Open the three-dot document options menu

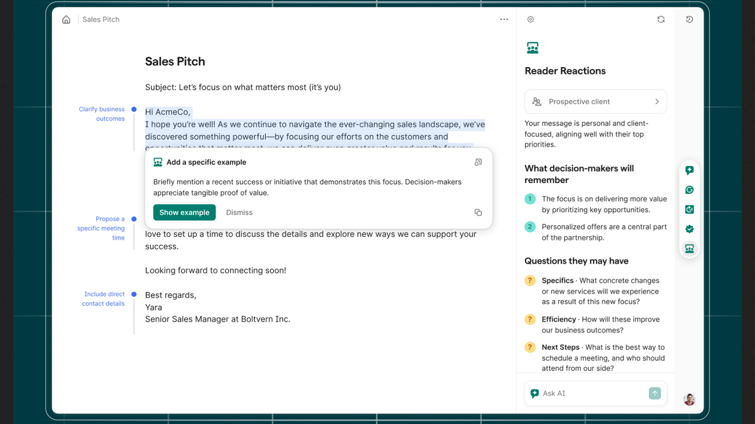(504, 19)
